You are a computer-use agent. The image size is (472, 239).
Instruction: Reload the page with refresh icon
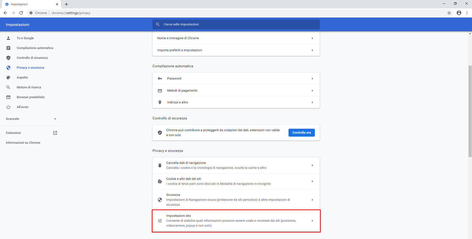(x=21, y=13)
